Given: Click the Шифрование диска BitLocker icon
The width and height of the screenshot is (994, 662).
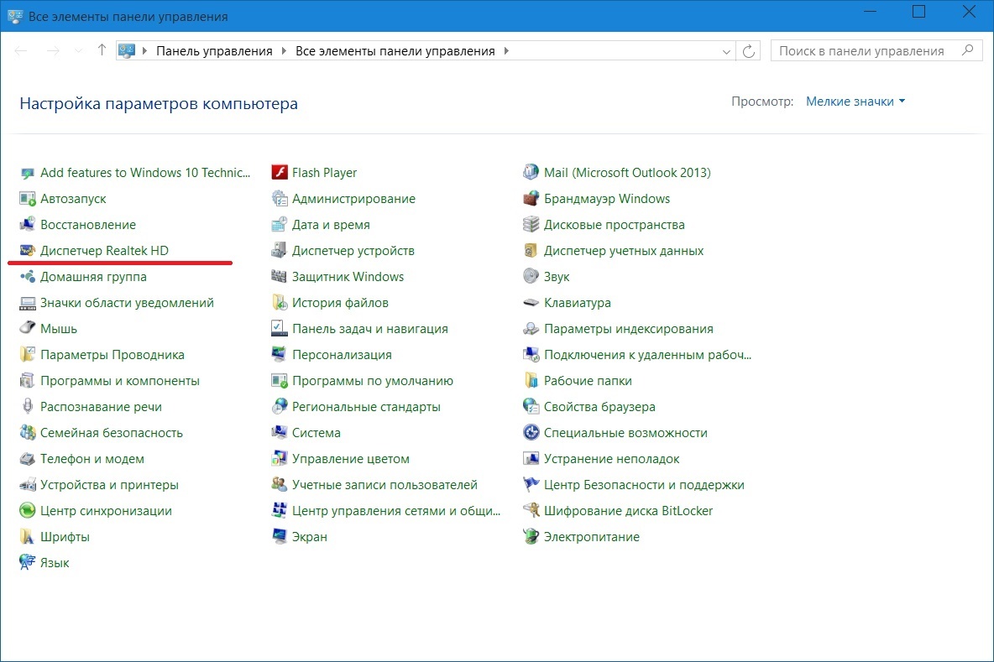Looking at the screenshot, I should point(531,511).
